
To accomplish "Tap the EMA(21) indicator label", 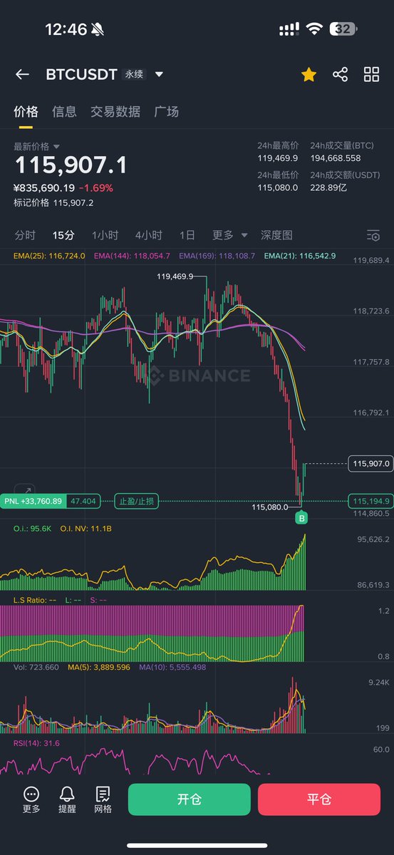I will tap(300, 256).
